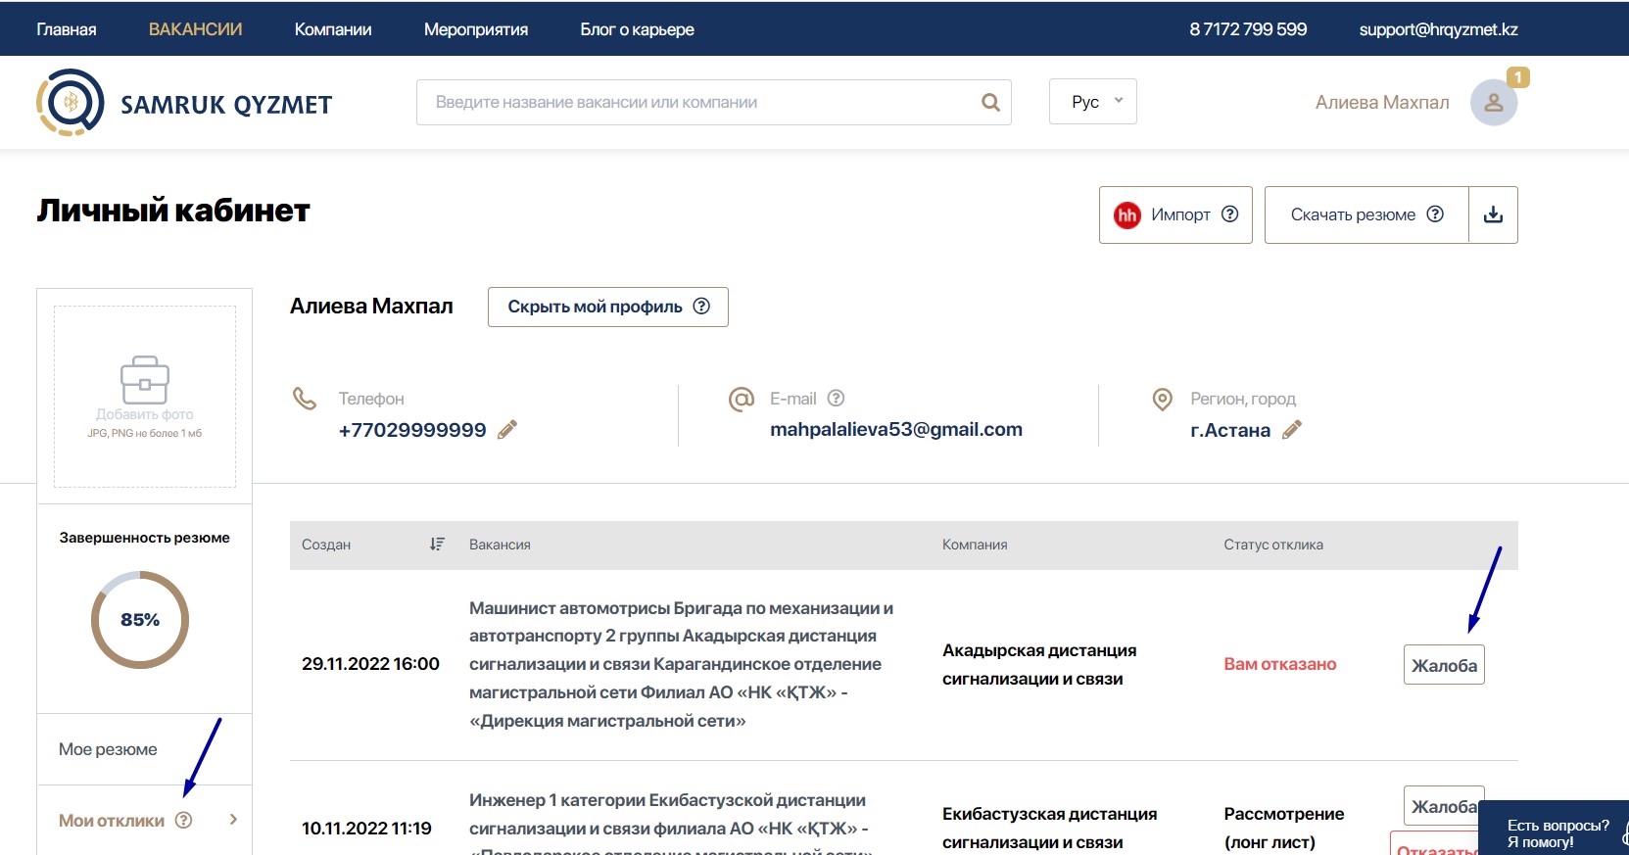Image resolution: width=1629 pixels, height=855 pixels.
Task: Open ВАКАНСИИ menu item
Action: tap(196, 29)
